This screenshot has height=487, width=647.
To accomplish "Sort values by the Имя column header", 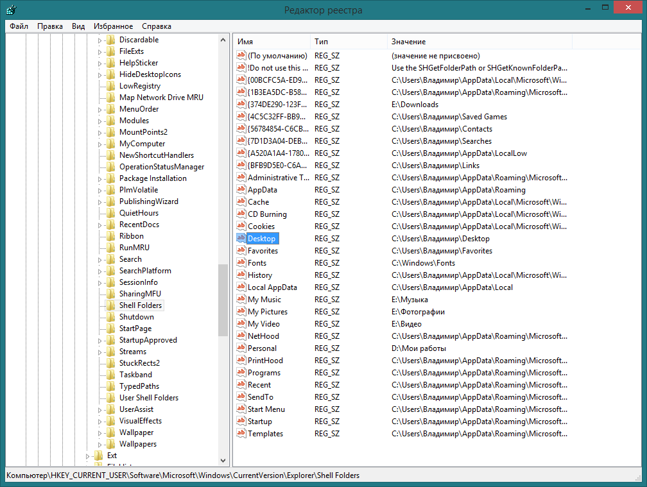I will (x=272, y=41).
